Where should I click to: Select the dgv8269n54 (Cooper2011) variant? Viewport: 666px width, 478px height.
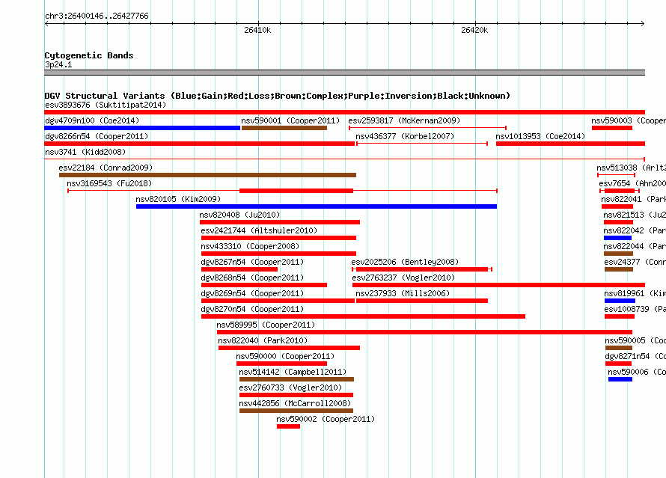(278, 301)
